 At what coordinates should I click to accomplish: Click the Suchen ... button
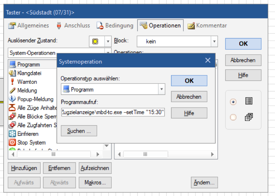click(79, 131)
